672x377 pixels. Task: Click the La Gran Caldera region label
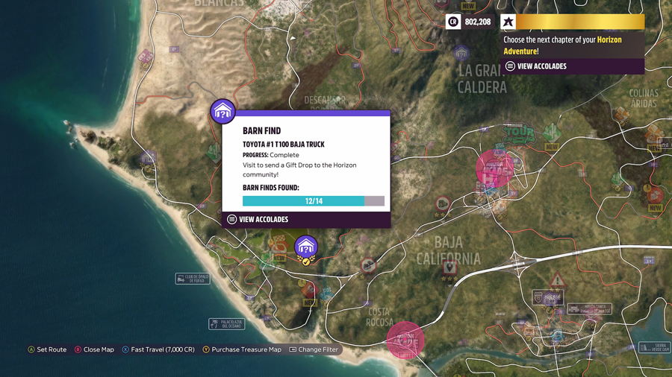pyautogui.click(x=482, y=79)
